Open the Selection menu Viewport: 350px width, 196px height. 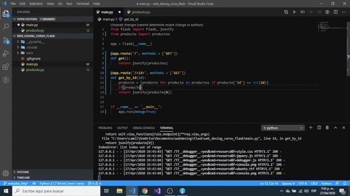36,4
